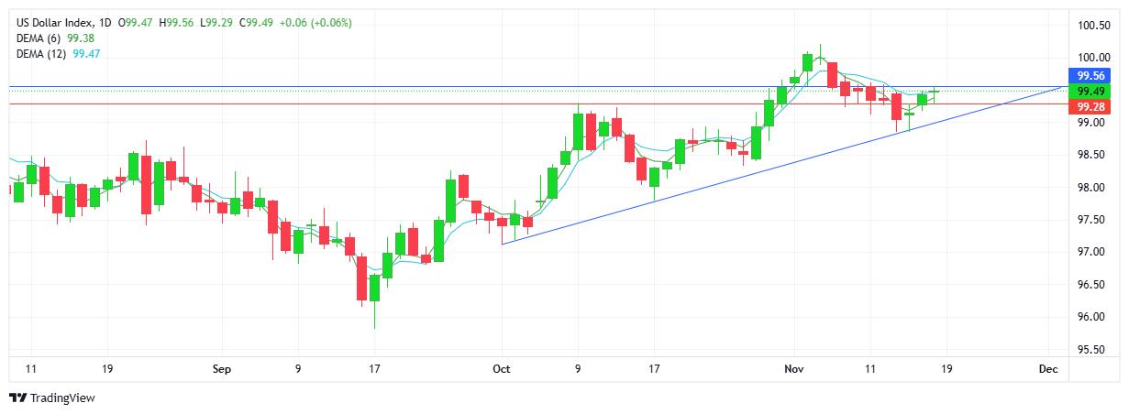Click the Dec label on time axis
This screenshot has width=1129, height=414.
tap(1049, 369)
